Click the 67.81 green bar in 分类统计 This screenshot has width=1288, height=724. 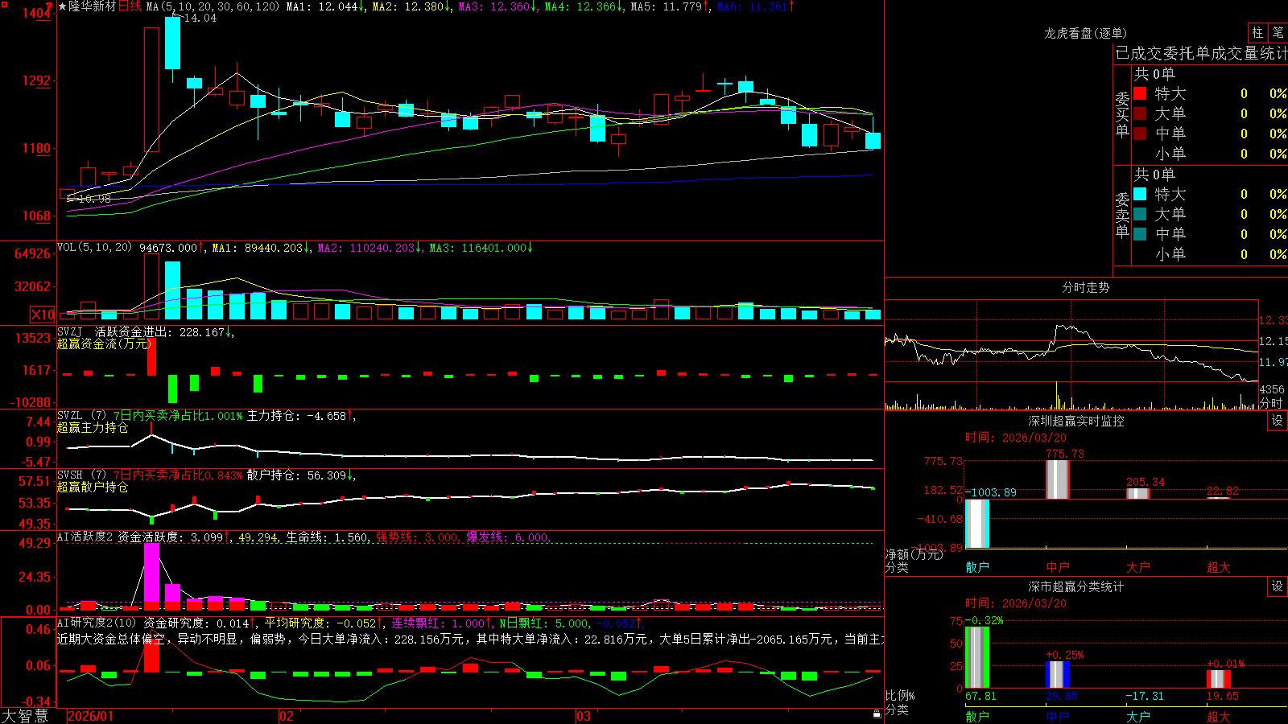point(977,657)
